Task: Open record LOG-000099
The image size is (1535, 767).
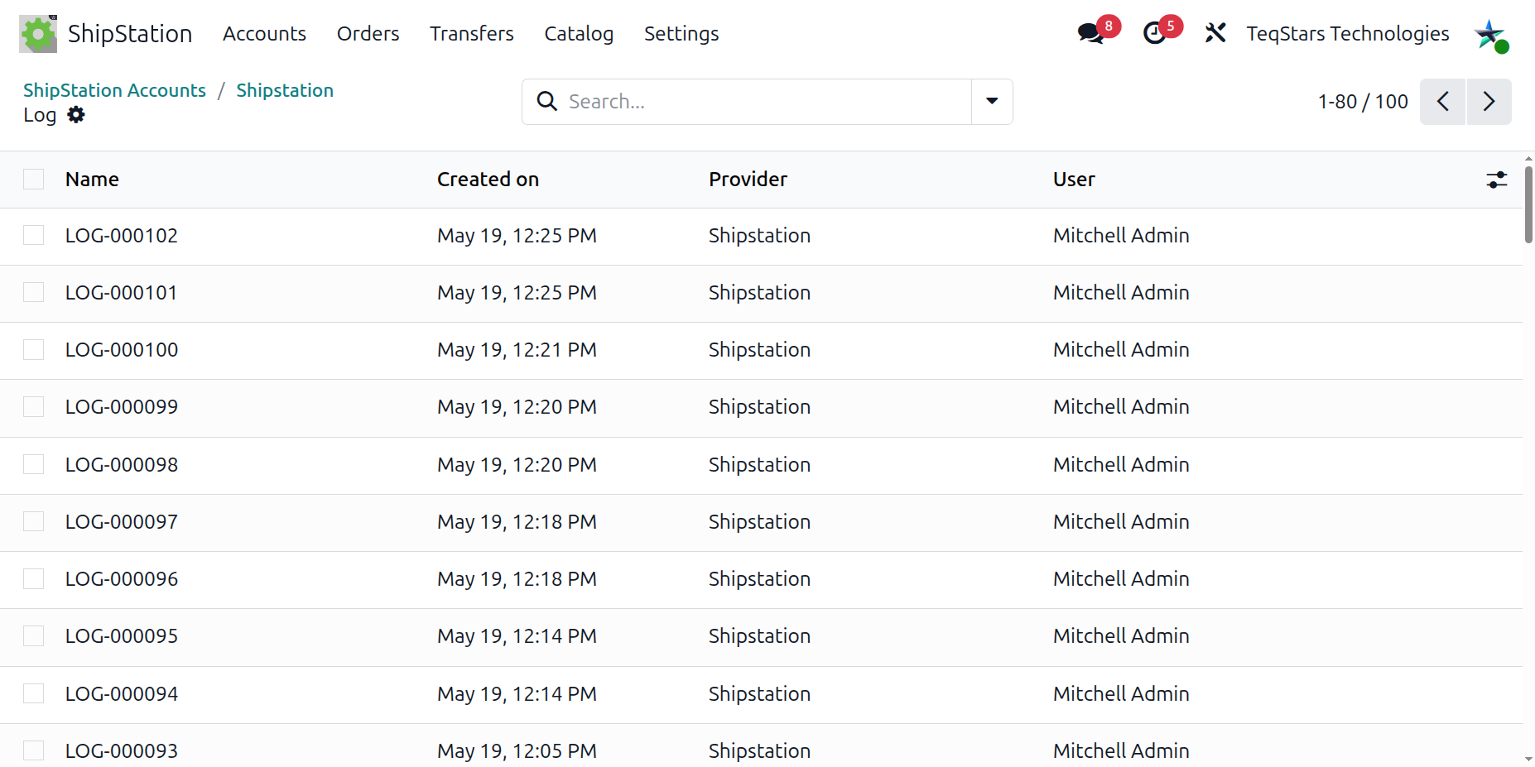Action: [x=122, y=407]
